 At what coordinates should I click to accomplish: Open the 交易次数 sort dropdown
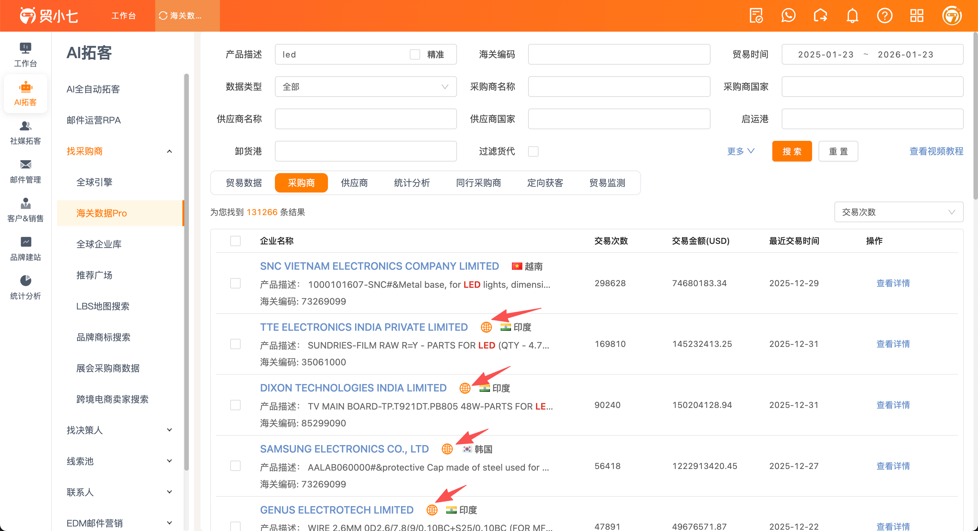899,212
